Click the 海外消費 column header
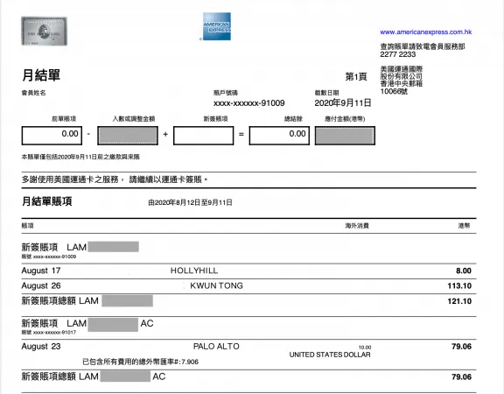Screen dimensions: 504x394 pos(357,226)
